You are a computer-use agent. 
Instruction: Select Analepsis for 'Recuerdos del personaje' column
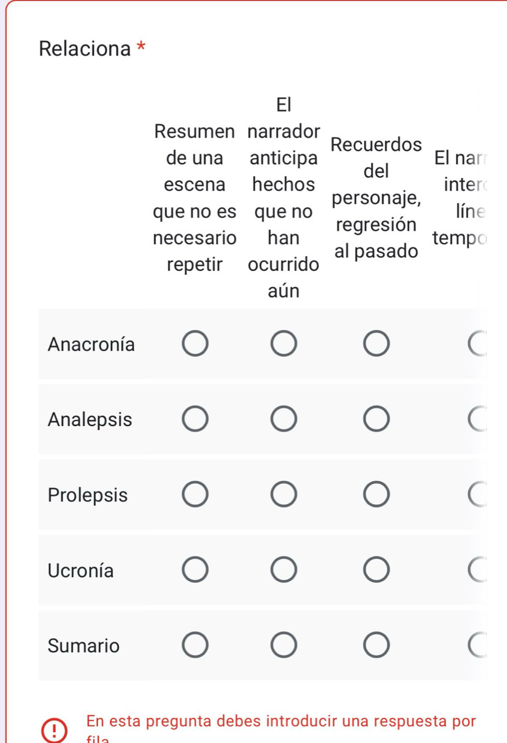tap(376, 419)
